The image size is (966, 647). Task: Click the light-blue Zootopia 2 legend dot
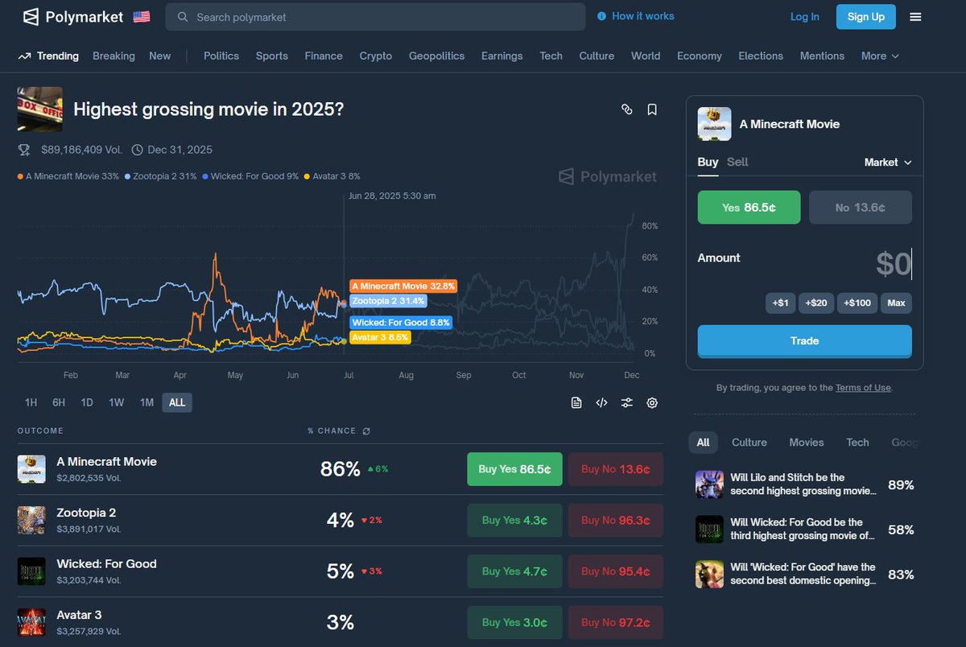[x=127, y=176]
